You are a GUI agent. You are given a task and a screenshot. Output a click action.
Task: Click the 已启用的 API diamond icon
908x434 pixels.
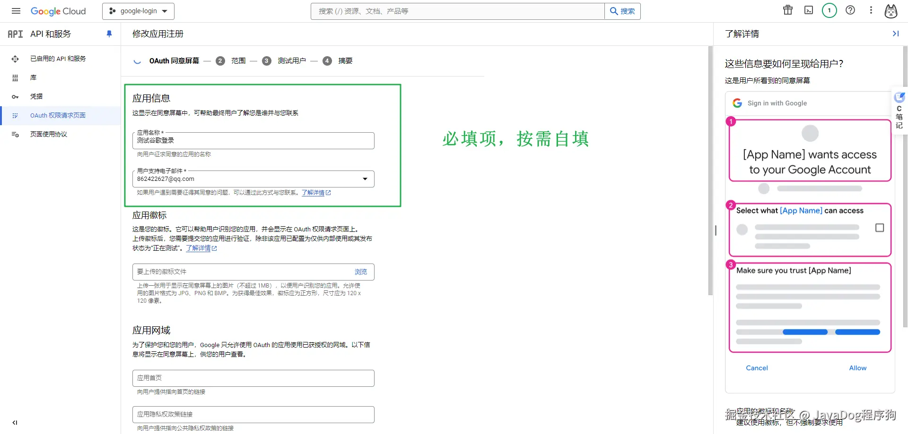15,59
